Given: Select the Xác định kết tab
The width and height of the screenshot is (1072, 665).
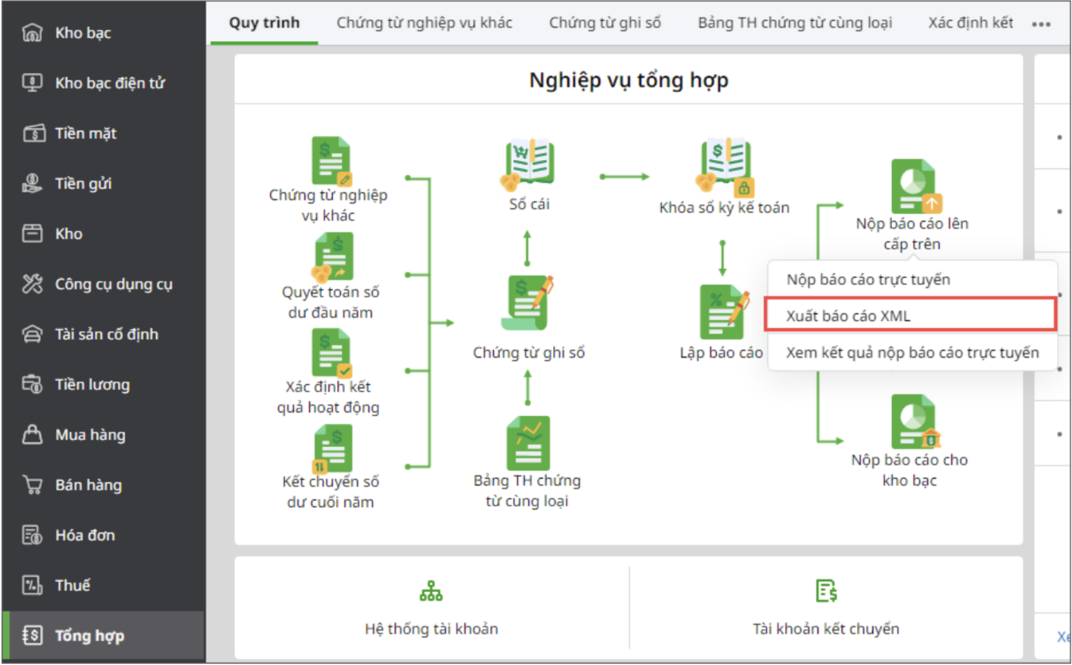Looking at the screenshot, I should tap(970, 23).
